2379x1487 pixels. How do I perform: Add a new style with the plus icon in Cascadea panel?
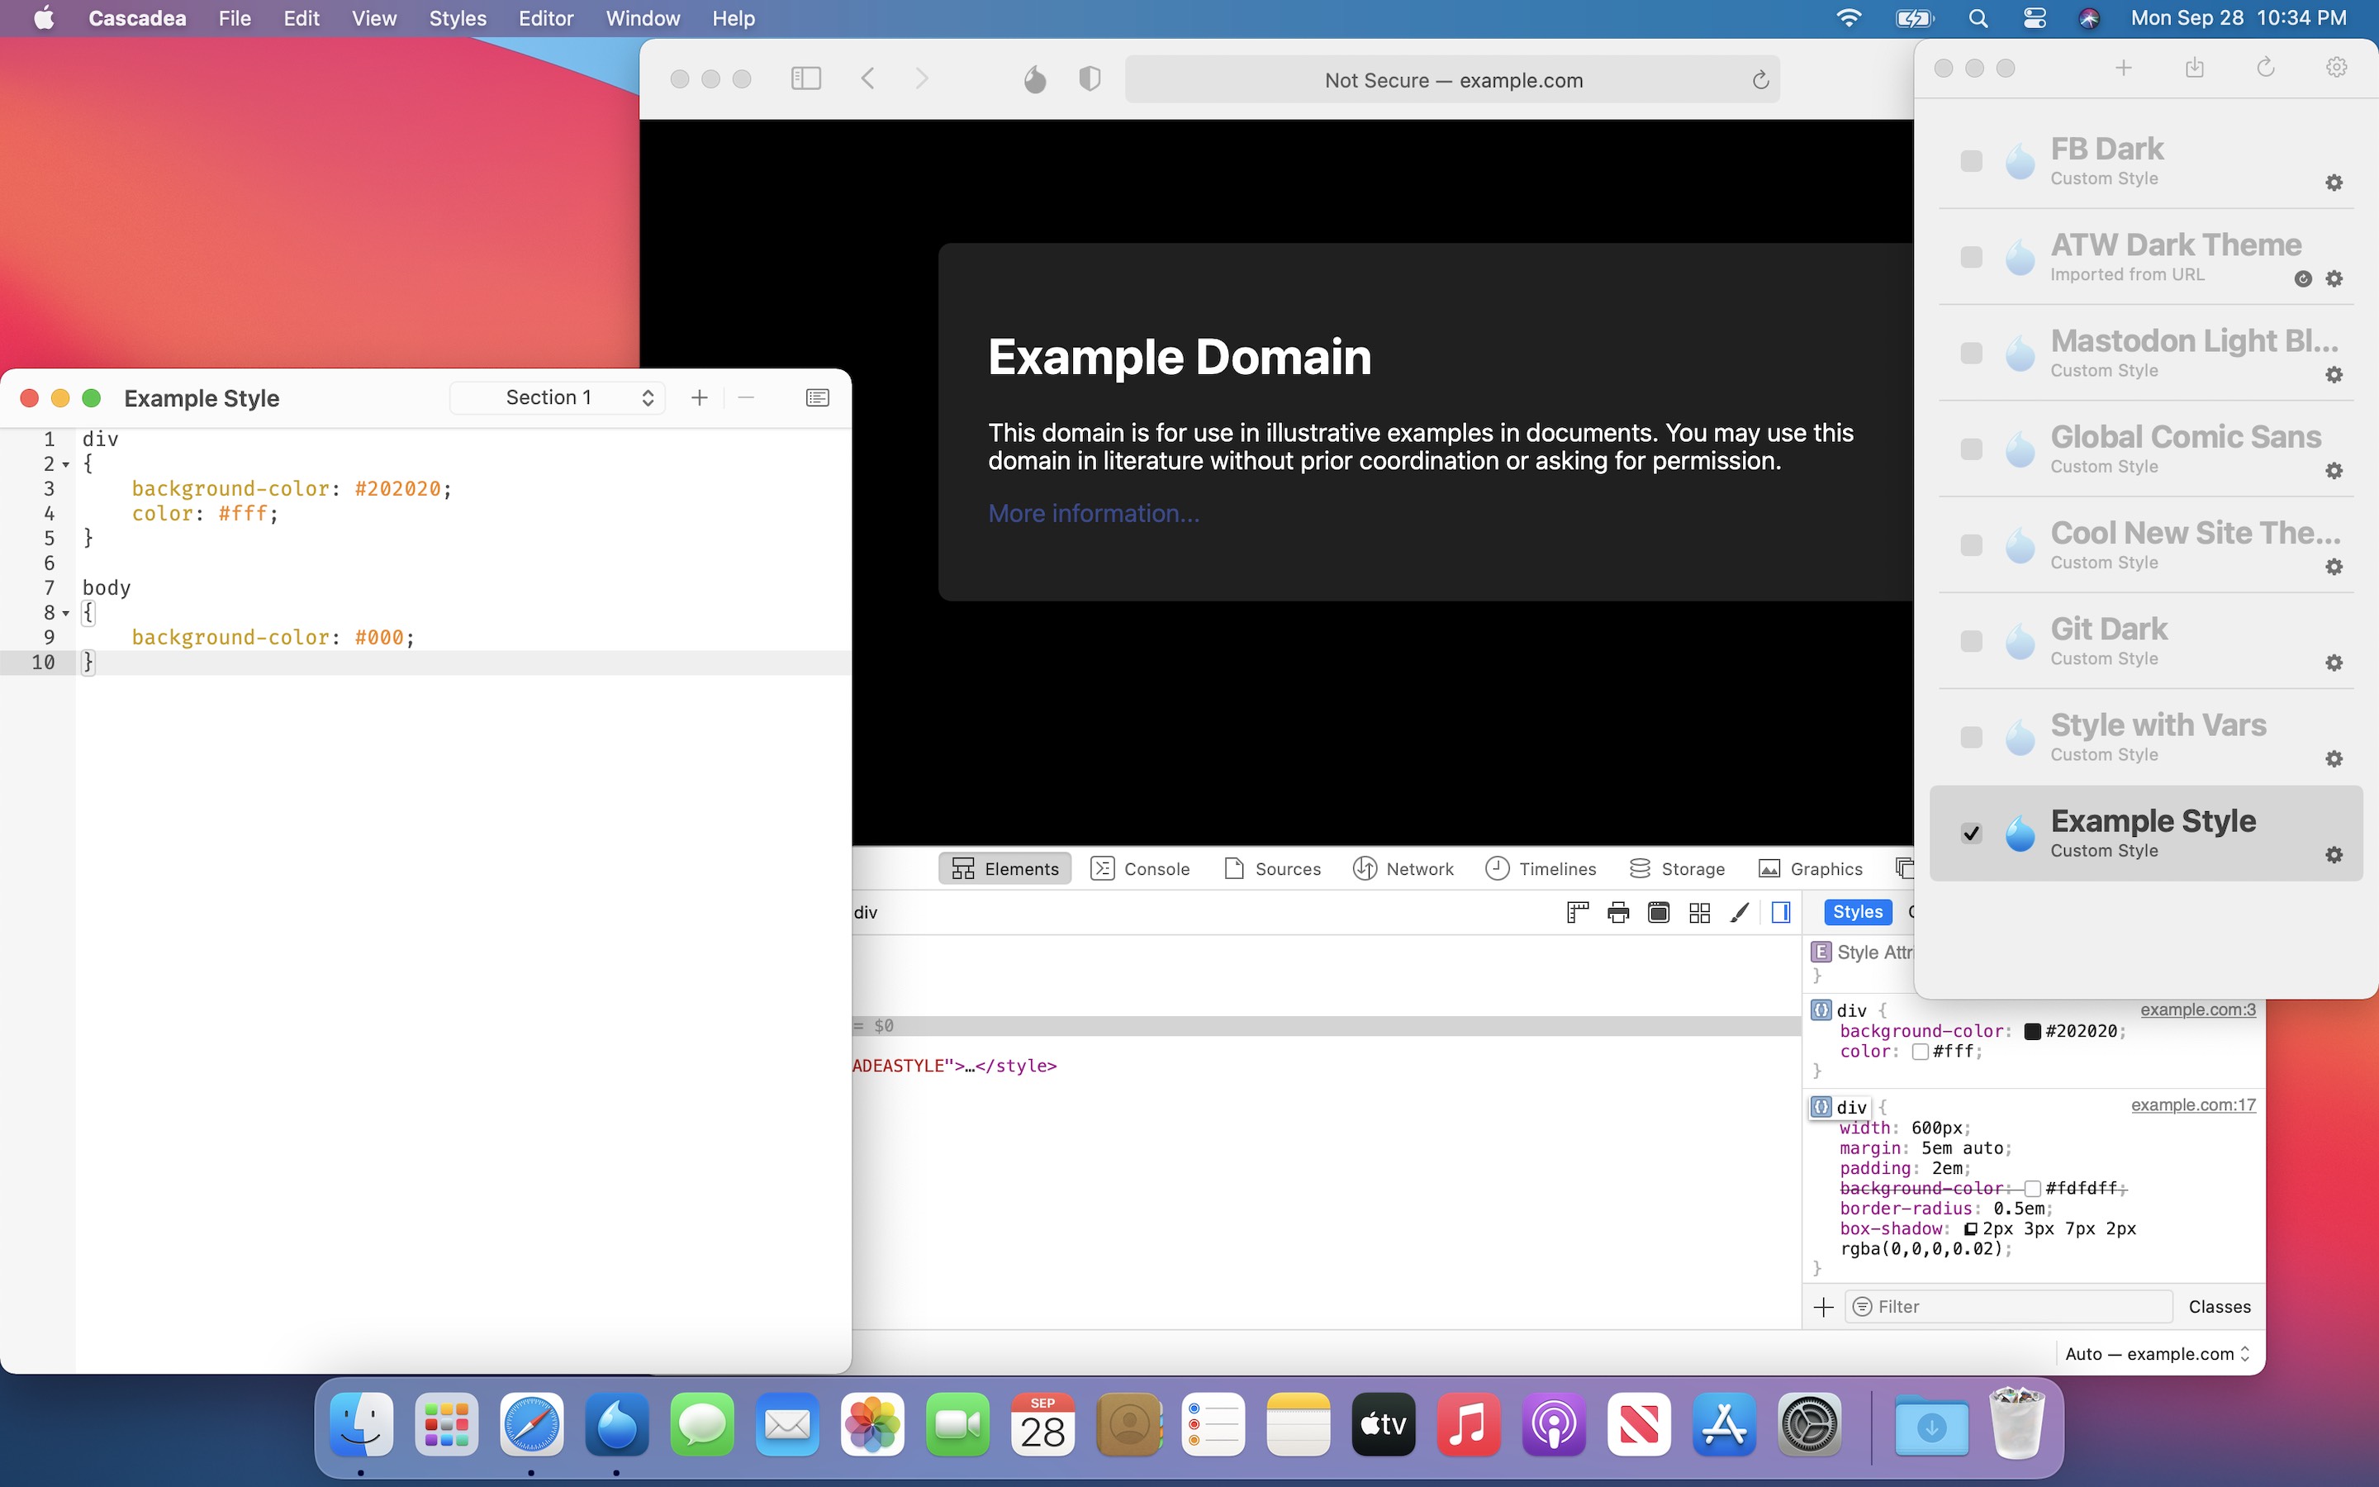point(2124,68)
